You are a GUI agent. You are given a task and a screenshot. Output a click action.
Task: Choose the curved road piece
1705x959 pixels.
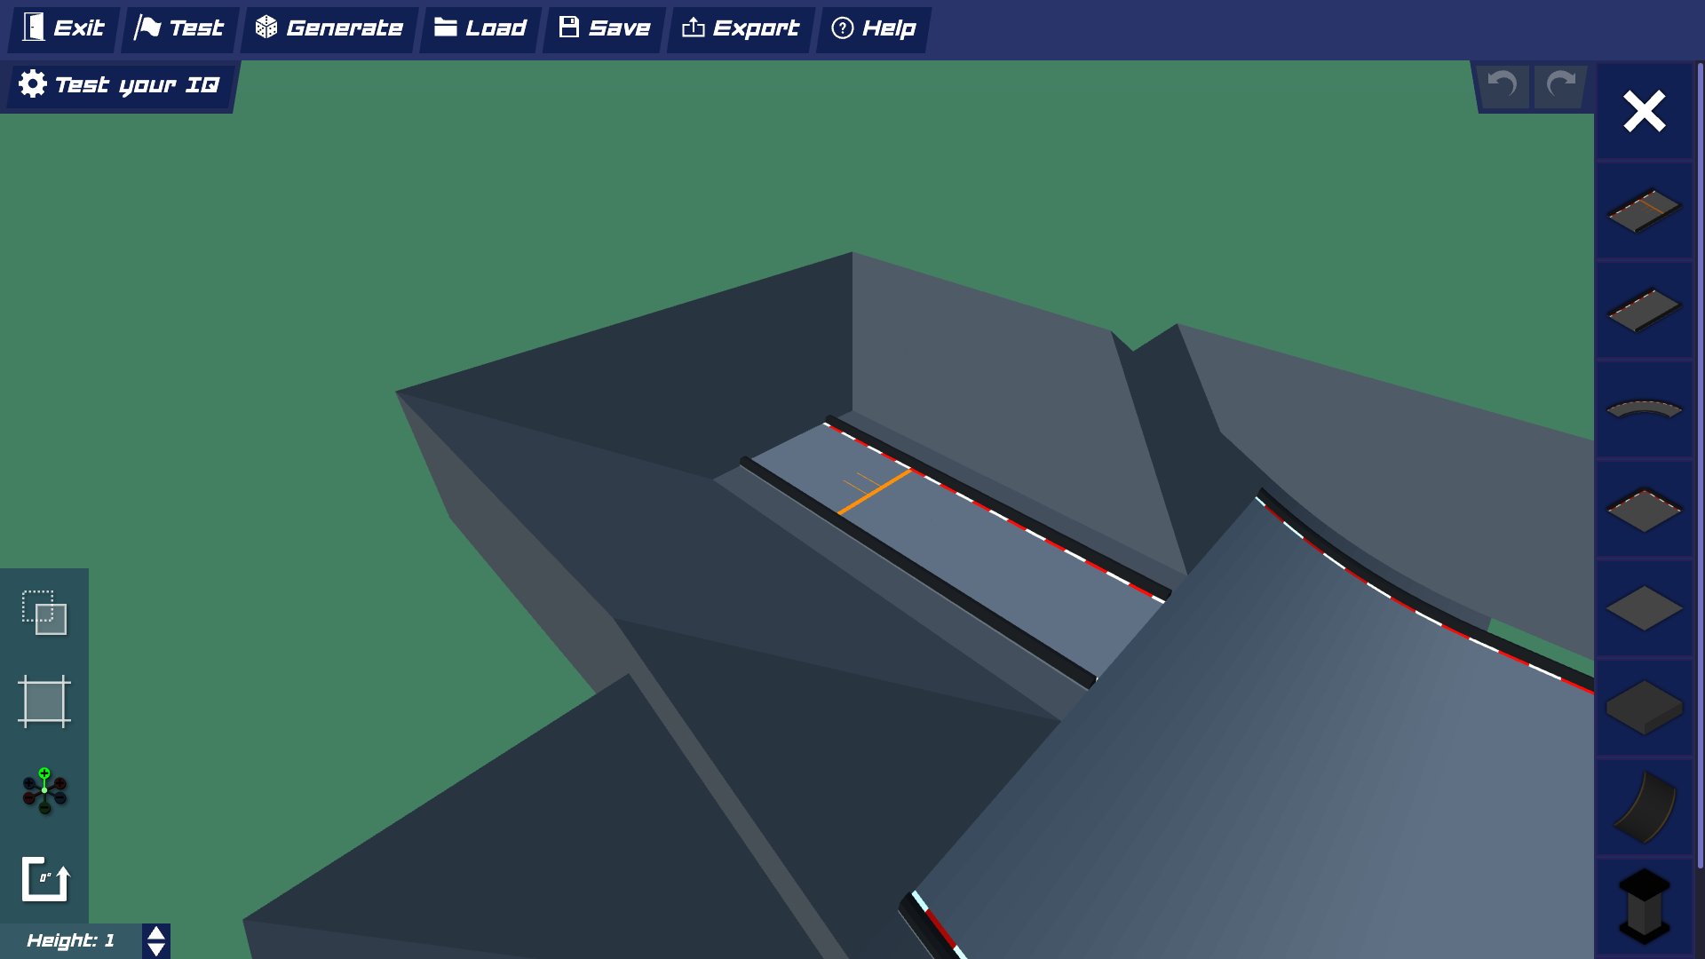pyautogui.click(x=1644, y=409)
